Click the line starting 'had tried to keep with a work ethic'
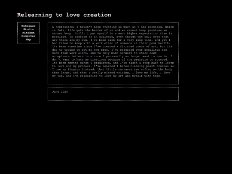The height and width of the screenshot is (174, 232). tap(111, 43)
